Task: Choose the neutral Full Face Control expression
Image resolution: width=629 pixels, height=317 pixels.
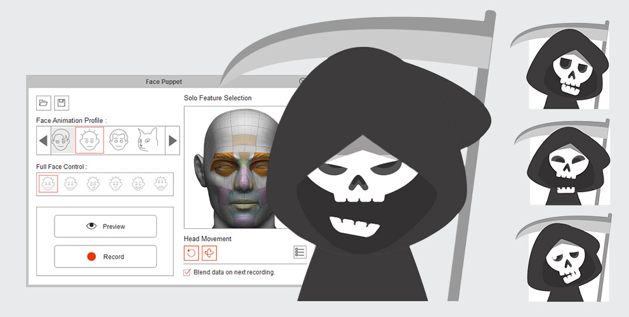Action: click(48, 184)
